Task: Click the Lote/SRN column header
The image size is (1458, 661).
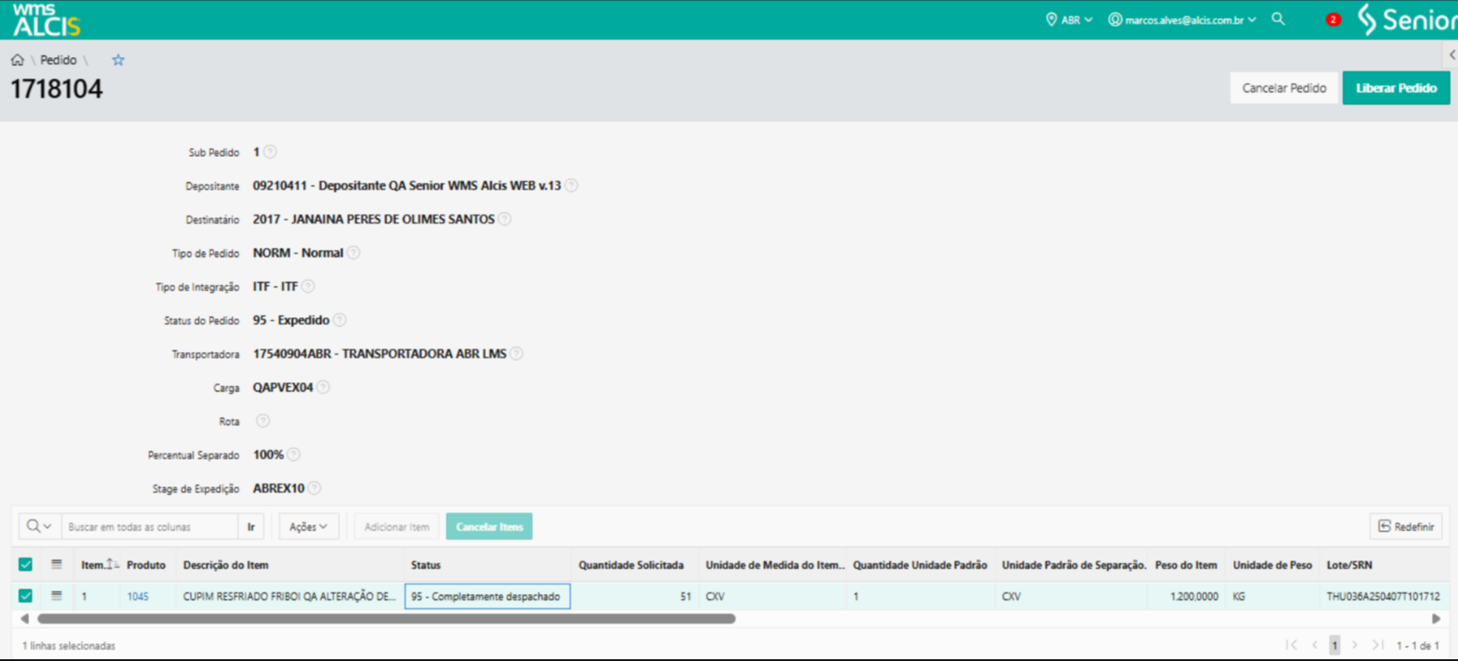Action: pyautogui.click(x=1349, y=565)
